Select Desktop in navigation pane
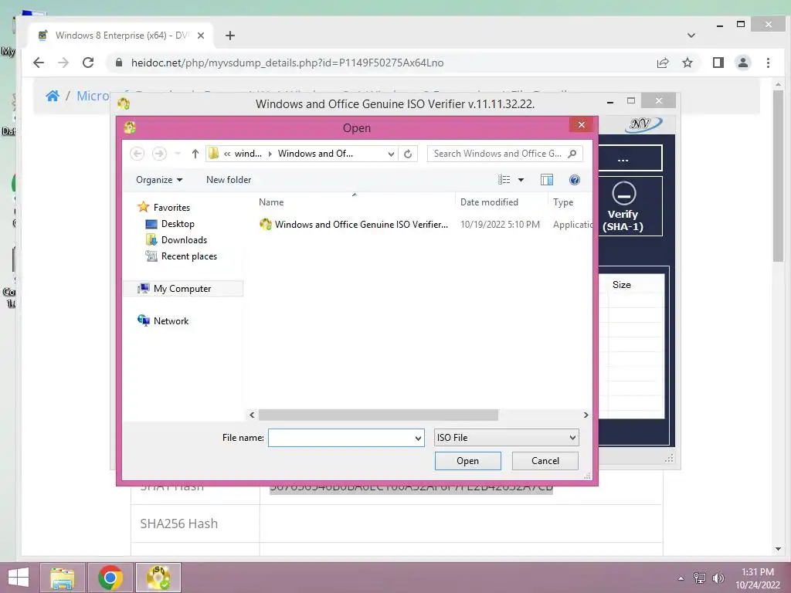Image resolution: width=791 pixels, height=593 pixels. point(178,223)
